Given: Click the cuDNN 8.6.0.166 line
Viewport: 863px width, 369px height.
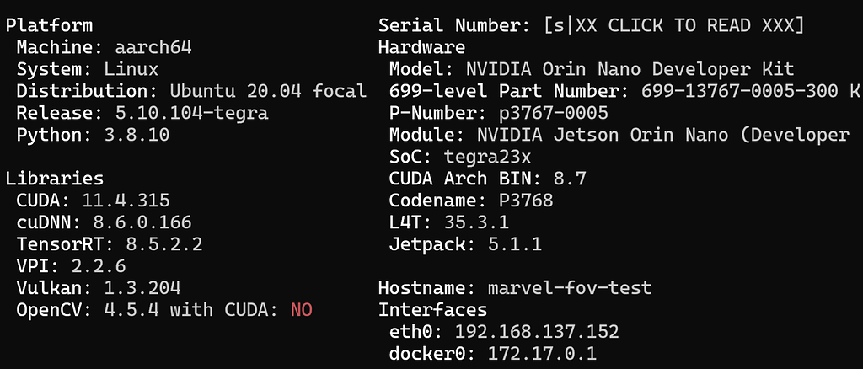Looking at the screenshot, I should (104, 222).
